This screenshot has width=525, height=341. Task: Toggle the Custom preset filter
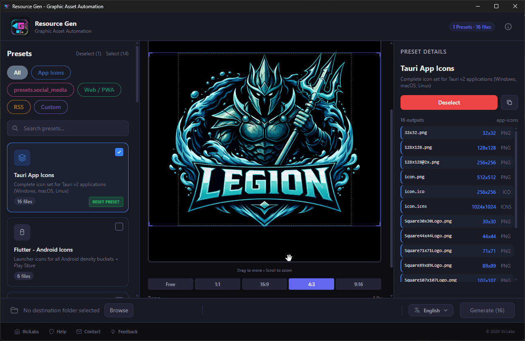coord(51,107)
